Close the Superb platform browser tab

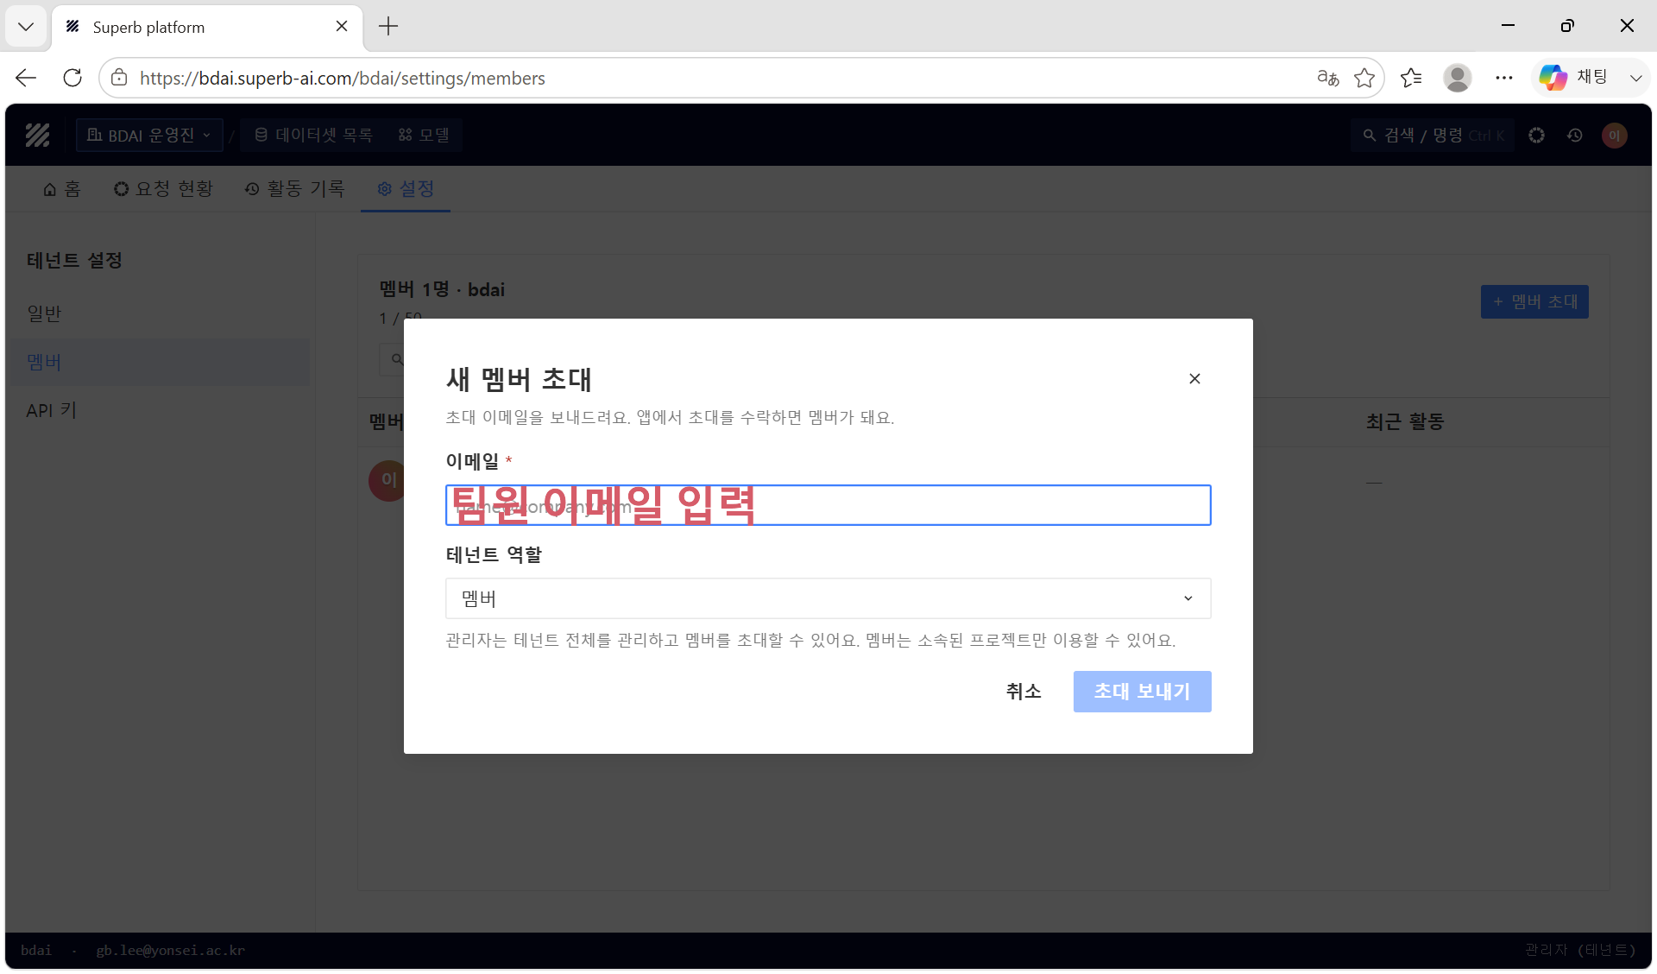tap(342, 26)
